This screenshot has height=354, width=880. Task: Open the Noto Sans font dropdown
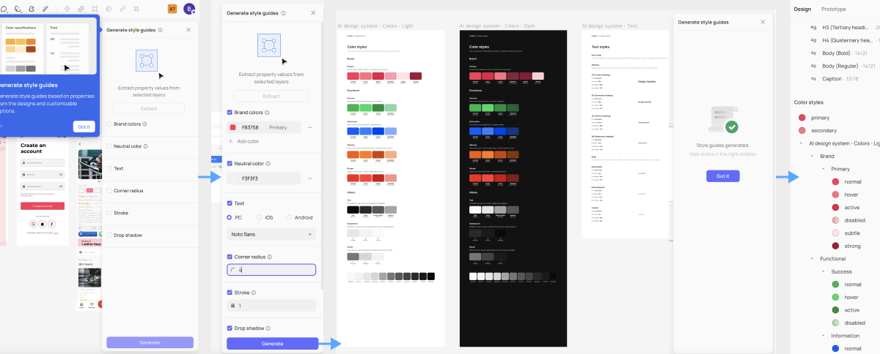(271, 235)
